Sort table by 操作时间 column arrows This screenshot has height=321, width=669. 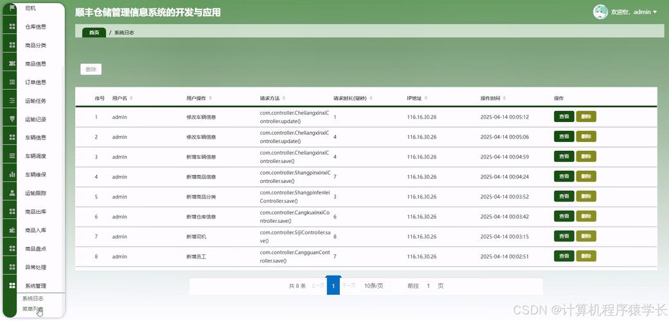[x=504, y=98]
